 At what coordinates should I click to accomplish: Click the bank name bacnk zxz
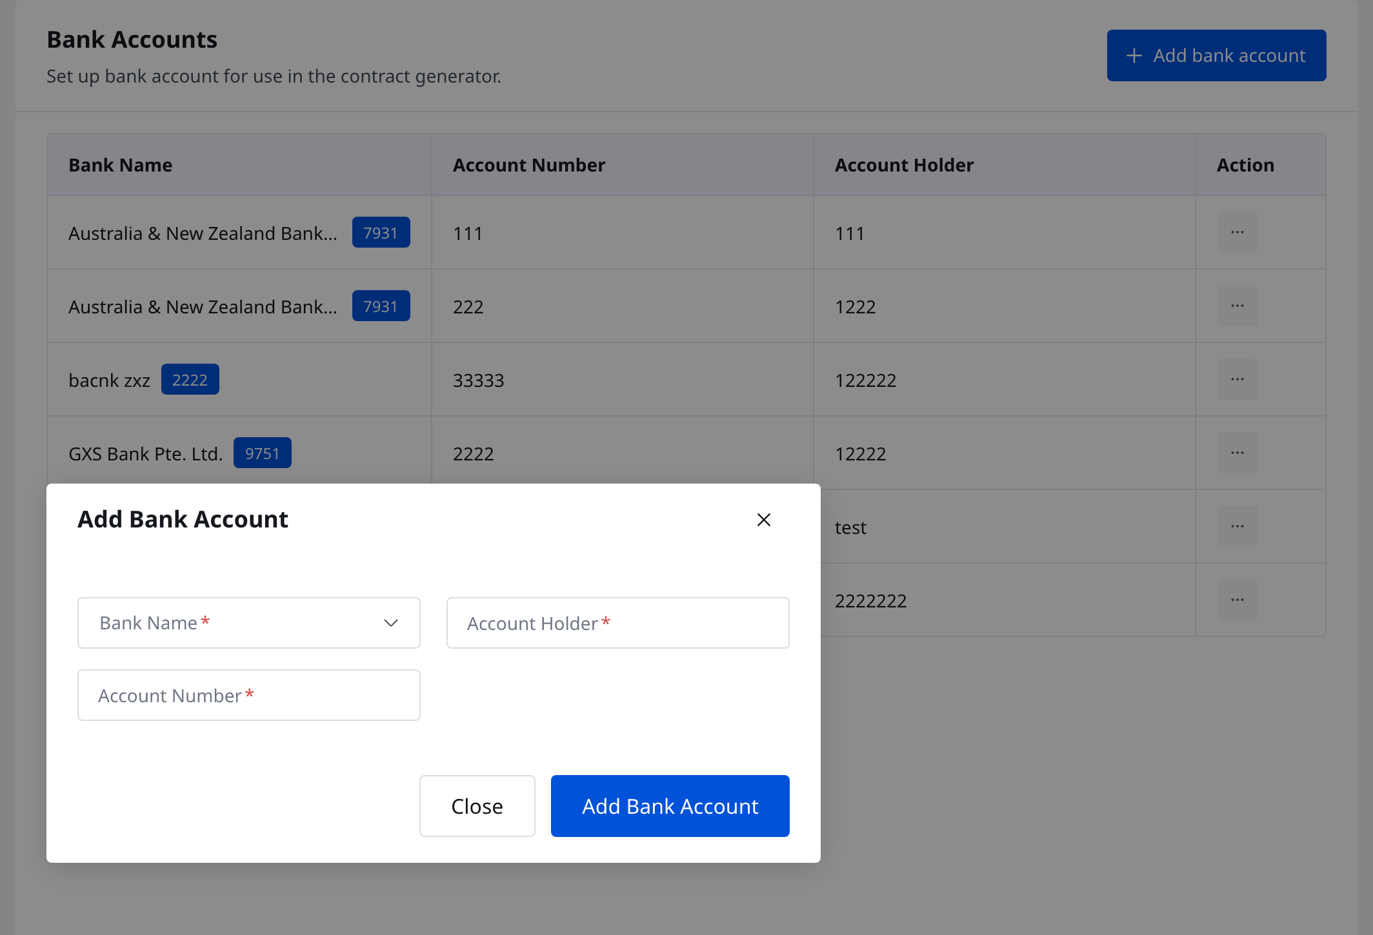110,380
